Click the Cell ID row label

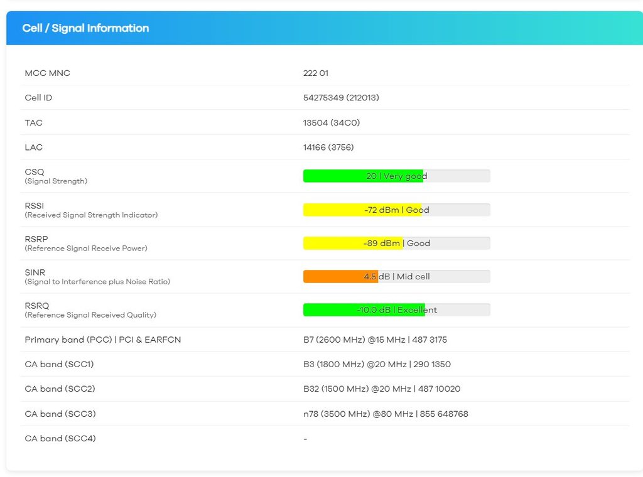tap(38, 98)
